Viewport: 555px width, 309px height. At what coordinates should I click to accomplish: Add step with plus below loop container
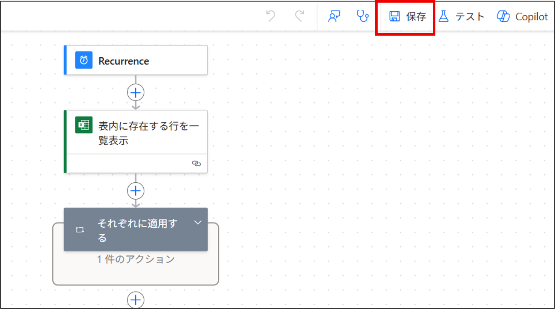tap(135, 300)
